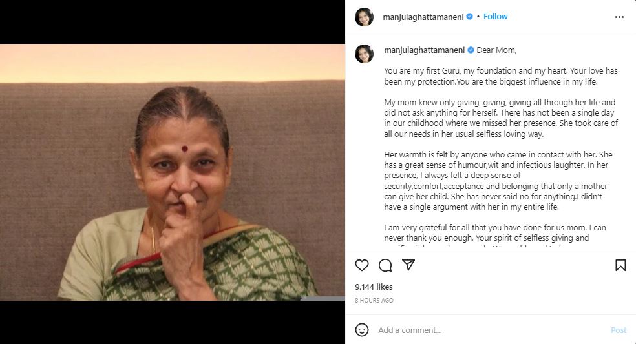636x344 pixels.
Task: Click the caption's manjulaghattamaneni username
Action: (425, 50)
